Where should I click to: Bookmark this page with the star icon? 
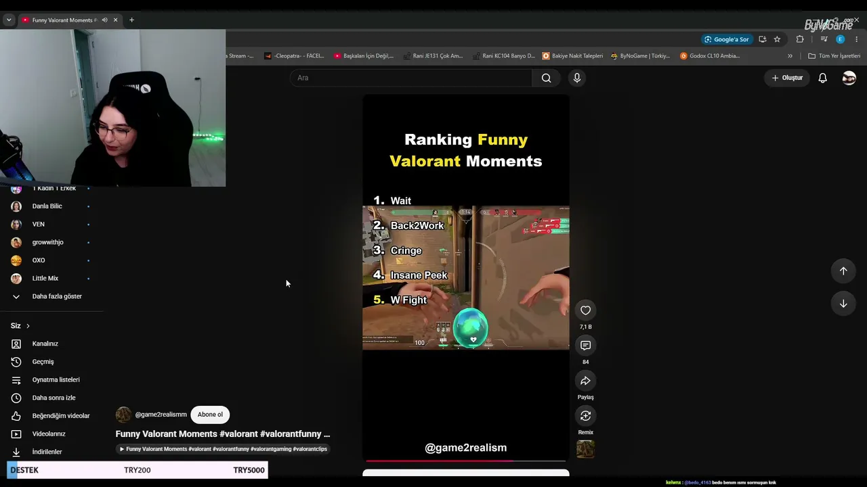777,39
